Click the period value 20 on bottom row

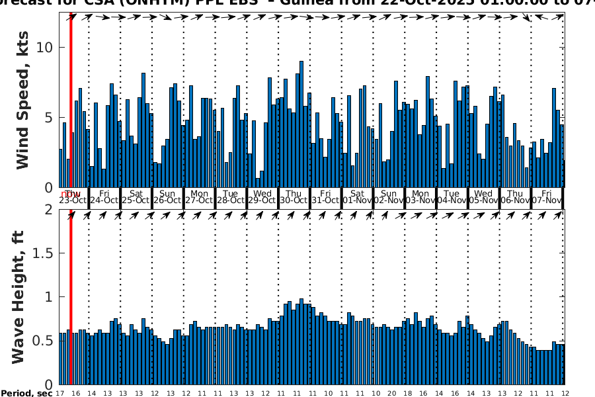392,393
